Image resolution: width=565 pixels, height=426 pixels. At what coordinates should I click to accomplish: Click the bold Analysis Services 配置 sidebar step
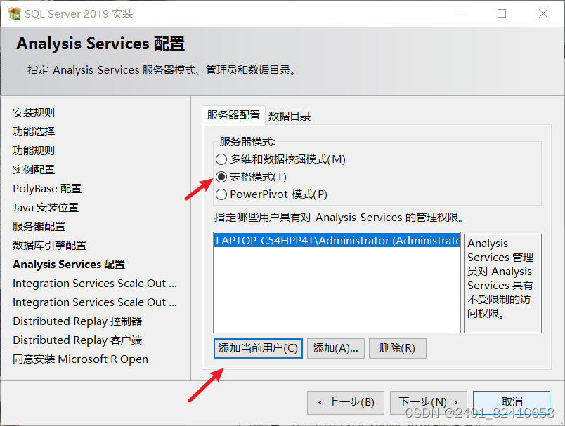69,265
